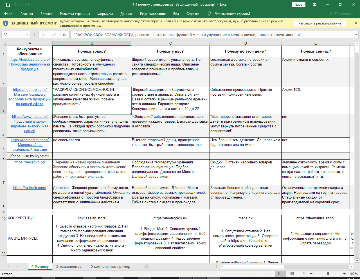Select cell 'КАКИЕ МИНУСЫ:'
The height and width of the screenshot is (279, 360).
point(30,238)
